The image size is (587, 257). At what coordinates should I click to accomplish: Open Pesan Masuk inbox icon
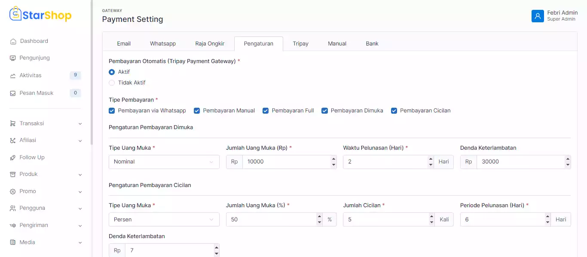click(12, 93)
